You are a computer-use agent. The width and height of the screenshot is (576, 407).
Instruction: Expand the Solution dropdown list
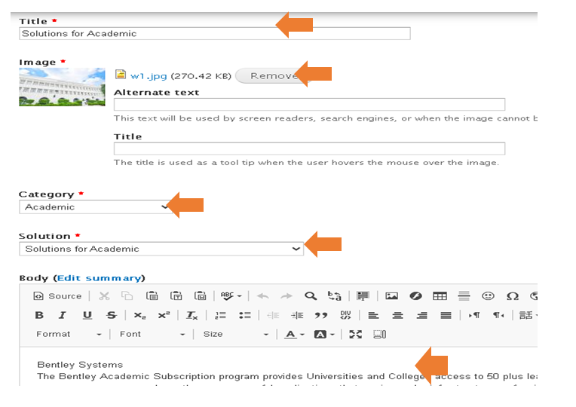161,249
